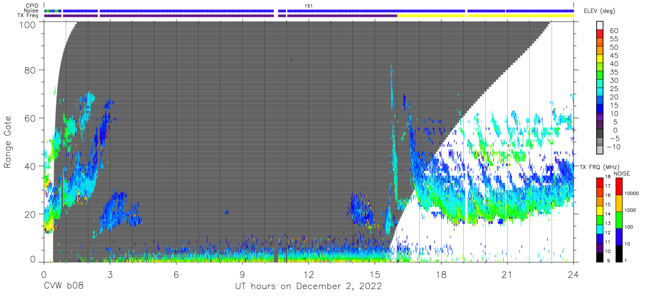This screenshot has width=645, height=297.
Task: Click the 40 tick on Range Gate axis
Action: [x=30, y=166]
